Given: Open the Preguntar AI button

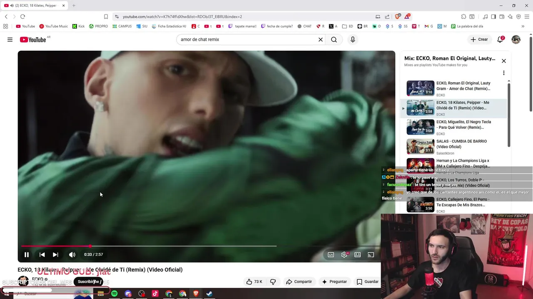Looking at the screenshot, I should click(x=334, y=282).
